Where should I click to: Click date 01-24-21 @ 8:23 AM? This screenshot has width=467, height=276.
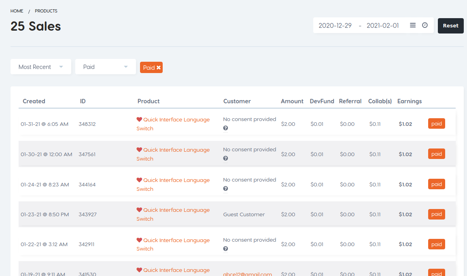tap(45, 185)
